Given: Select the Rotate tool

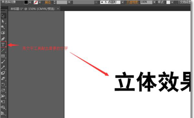Looking at the screenshot, I should click(3, 84).
